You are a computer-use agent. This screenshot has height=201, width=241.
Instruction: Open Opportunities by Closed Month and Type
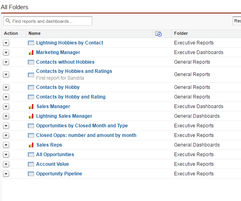[x=82, y=126]
